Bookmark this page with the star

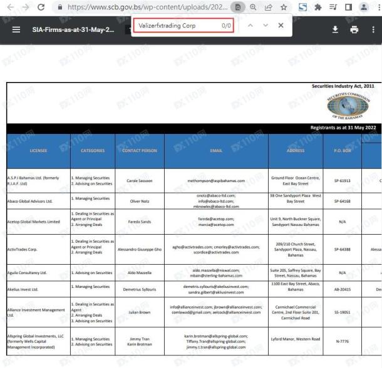[284, 8]
